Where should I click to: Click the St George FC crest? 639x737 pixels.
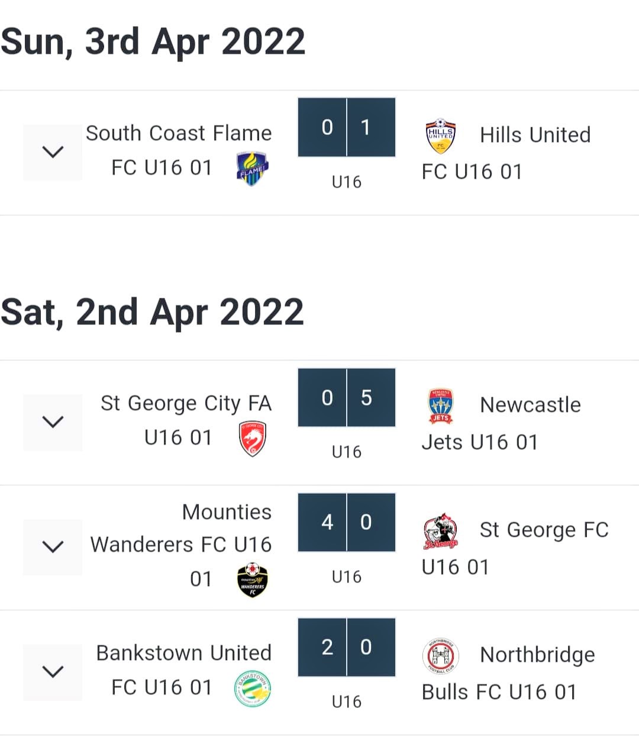coord(441,531)
